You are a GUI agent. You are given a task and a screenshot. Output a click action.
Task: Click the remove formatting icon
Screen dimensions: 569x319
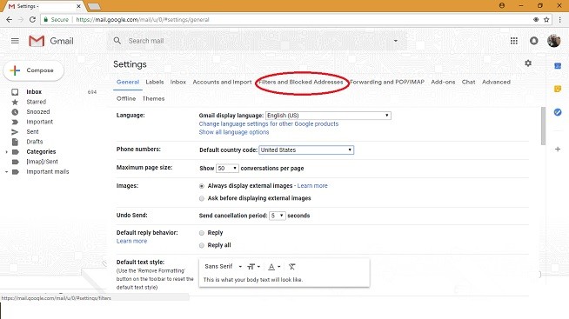tap(291, 267)
